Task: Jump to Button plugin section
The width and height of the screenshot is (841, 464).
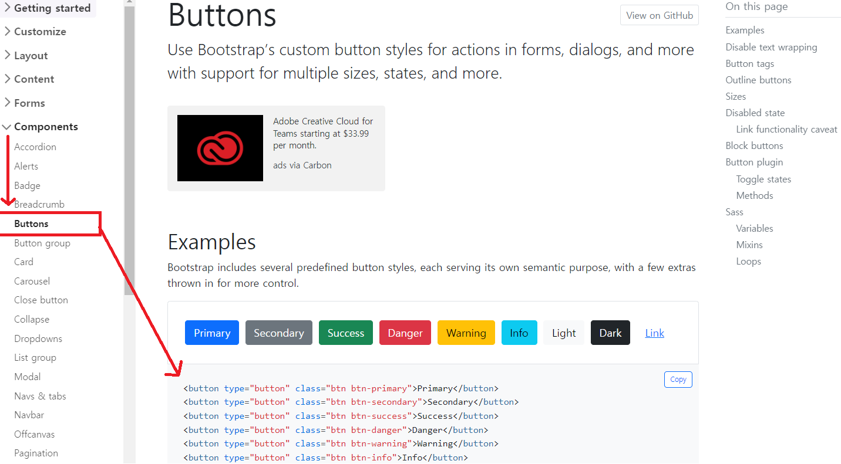Action: point(754,162)
